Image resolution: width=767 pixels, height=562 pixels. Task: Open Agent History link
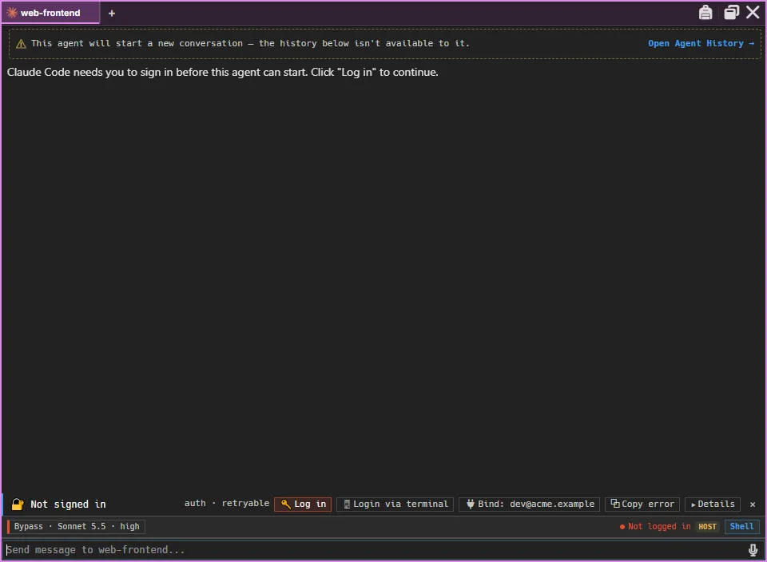click(x=701, y=43)
